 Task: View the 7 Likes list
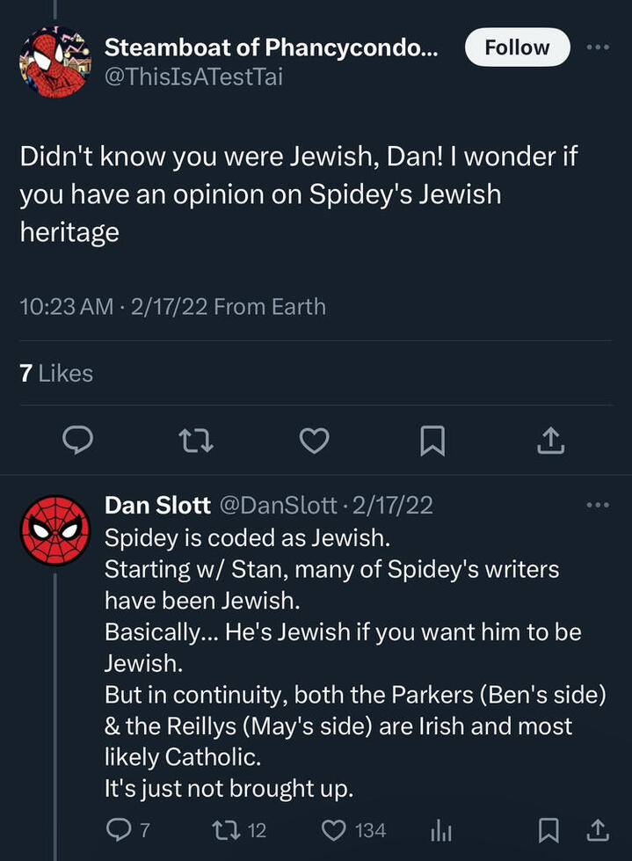tap(56, 374)
